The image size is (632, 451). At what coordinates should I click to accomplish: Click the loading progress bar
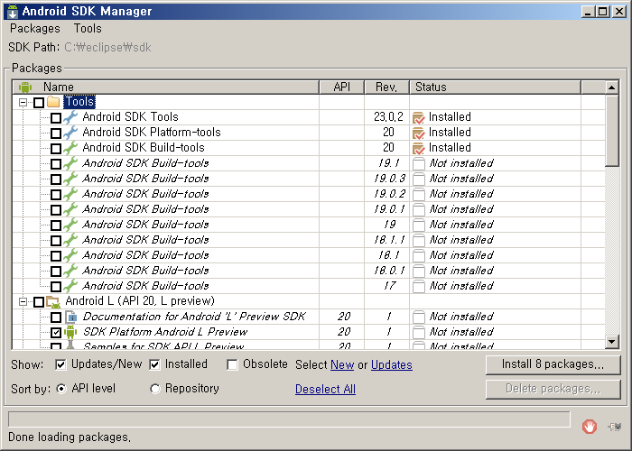click(x=289, y=419)
